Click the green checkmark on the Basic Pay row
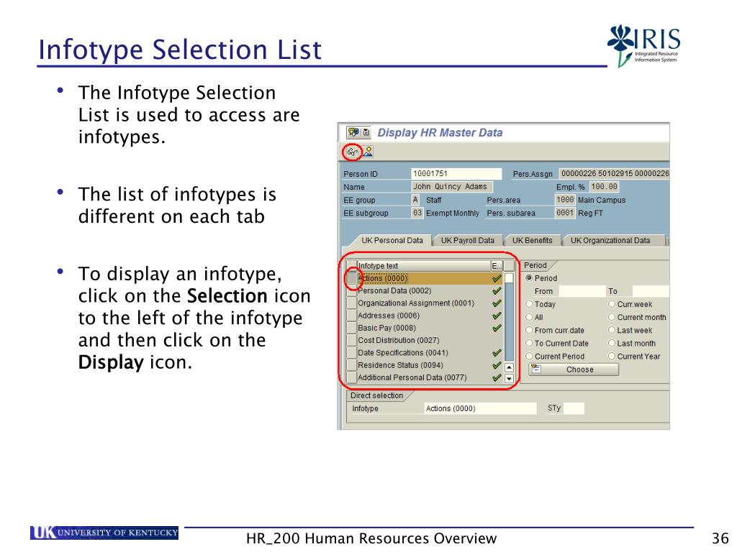 click(x=497, y=328)
